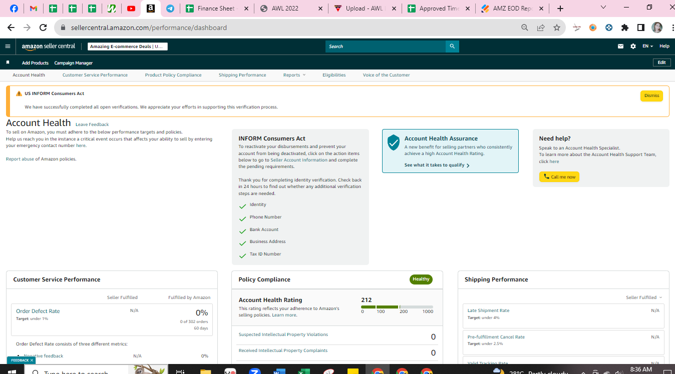
Task: Open the zoom magnifier in address bar
Action: click(x=525, y=28)
